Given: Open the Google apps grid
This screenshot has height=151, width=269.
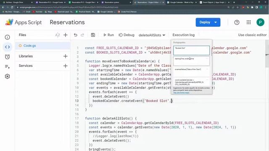Looking at the screenshot, I should (248, 22).
